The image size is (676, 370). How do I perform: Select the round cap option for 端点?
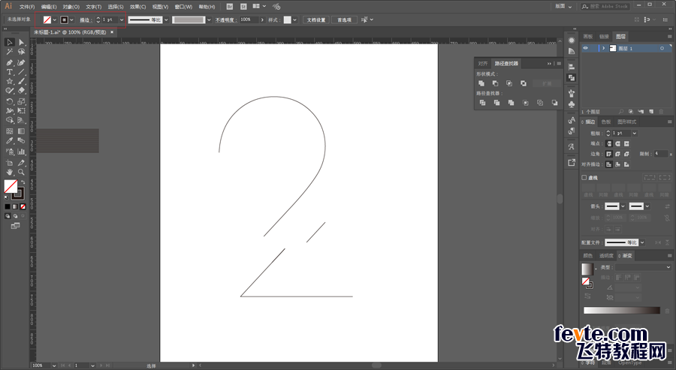coord(618,143)
